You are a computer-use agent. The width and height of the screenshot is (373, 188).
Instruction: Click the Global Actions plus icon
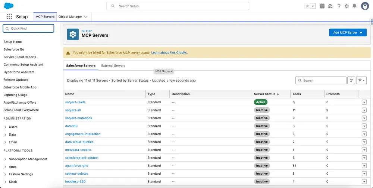point(322,6)
